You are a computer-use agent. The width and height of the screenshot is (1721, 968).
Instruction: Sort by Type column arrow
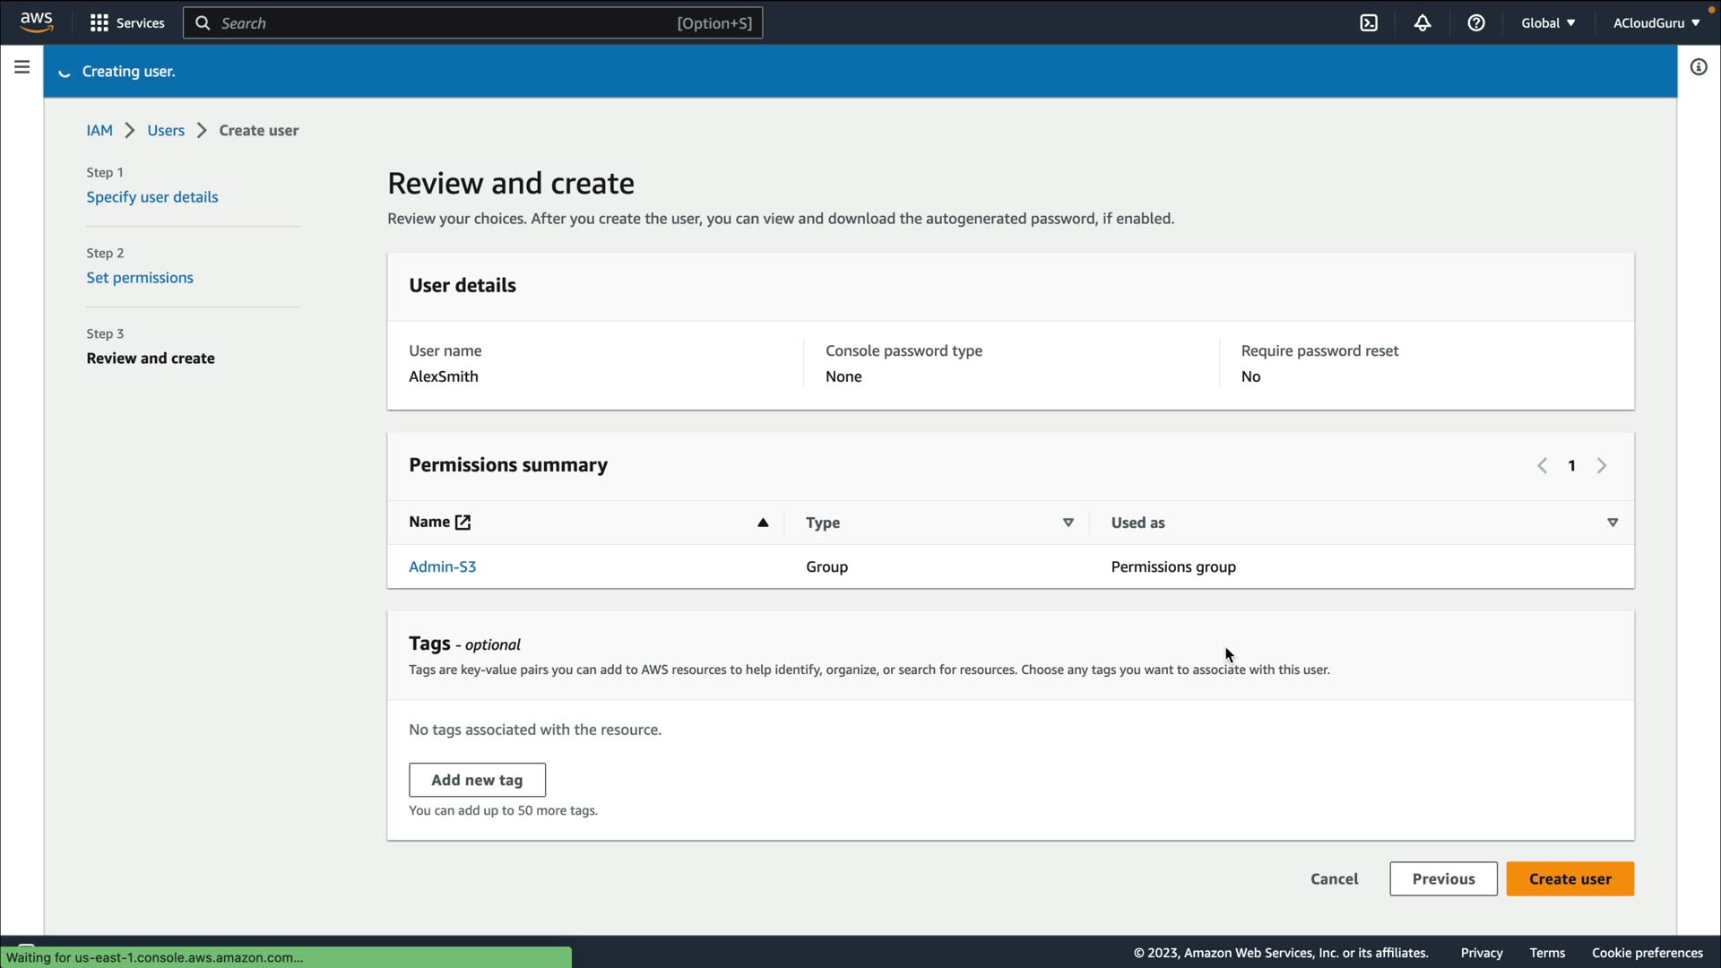1068,523
